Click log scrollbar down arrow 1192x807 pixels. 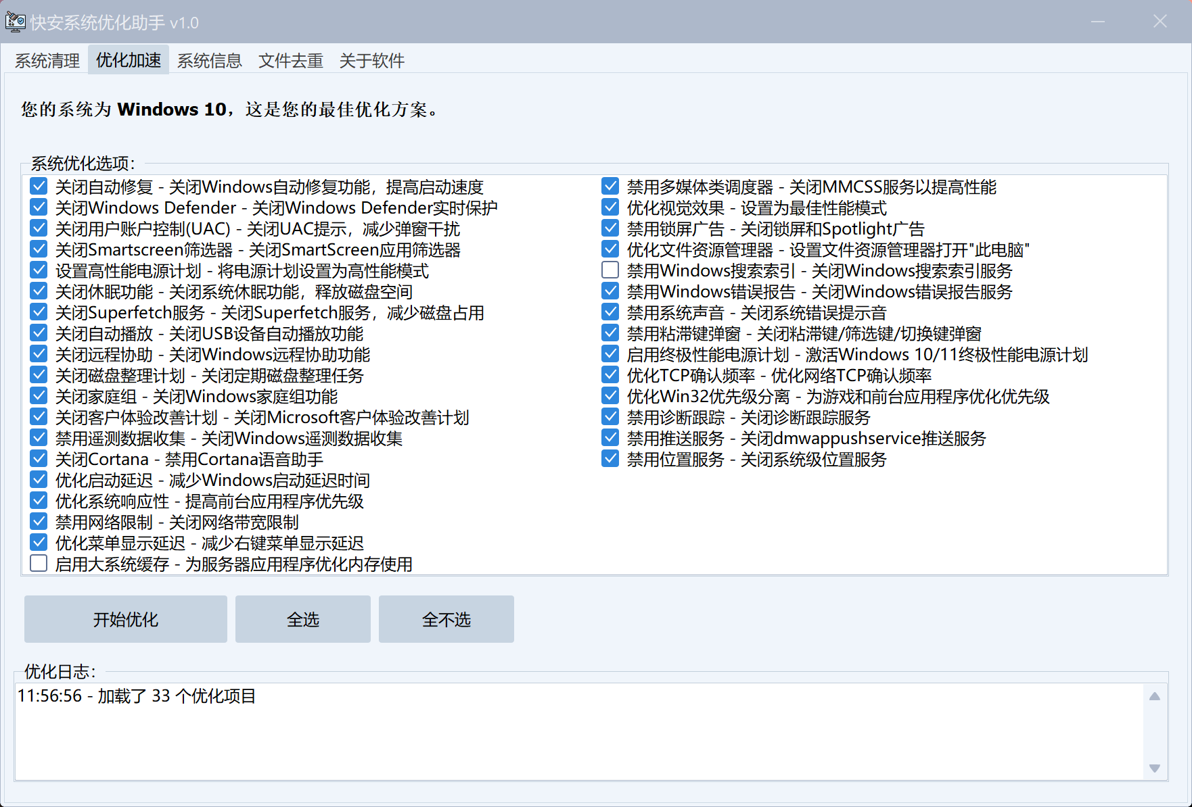(1155, 768)
